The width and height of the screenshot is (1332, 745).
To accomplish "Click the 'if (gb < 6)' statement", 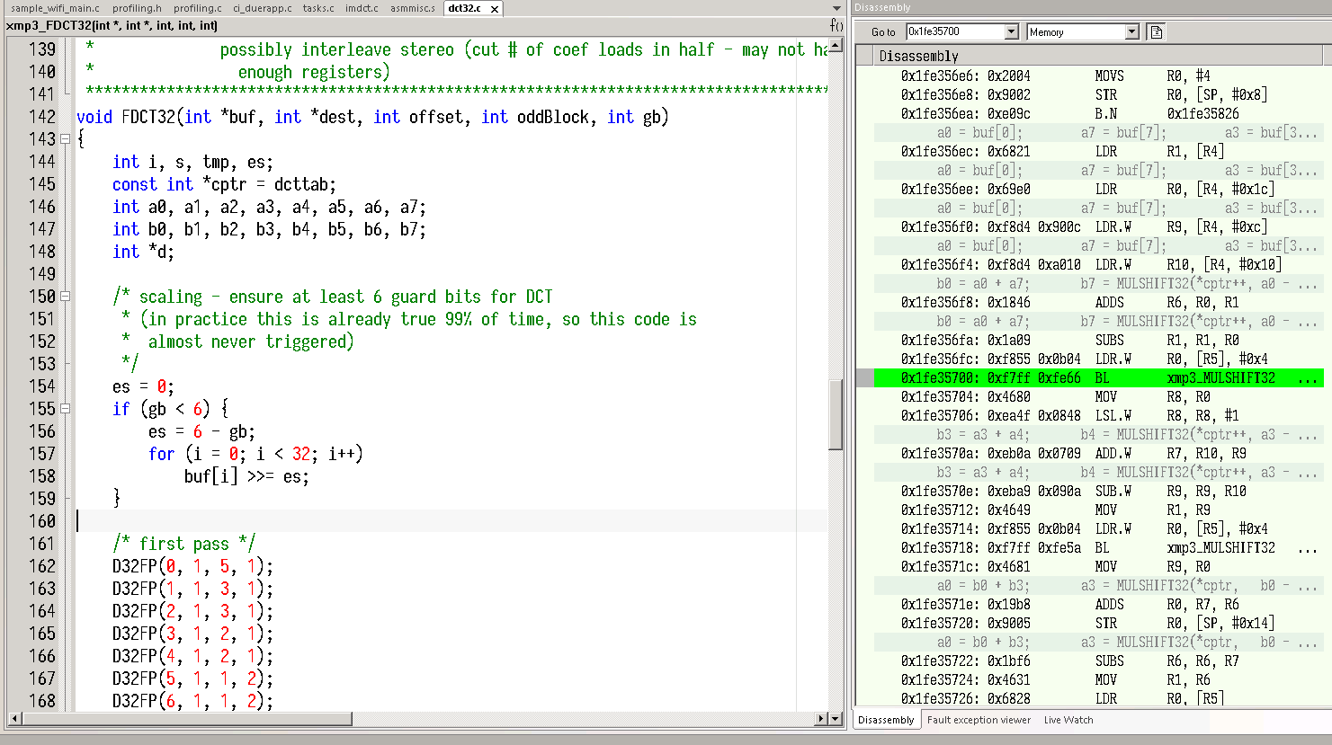I will (x=170, y=409).
